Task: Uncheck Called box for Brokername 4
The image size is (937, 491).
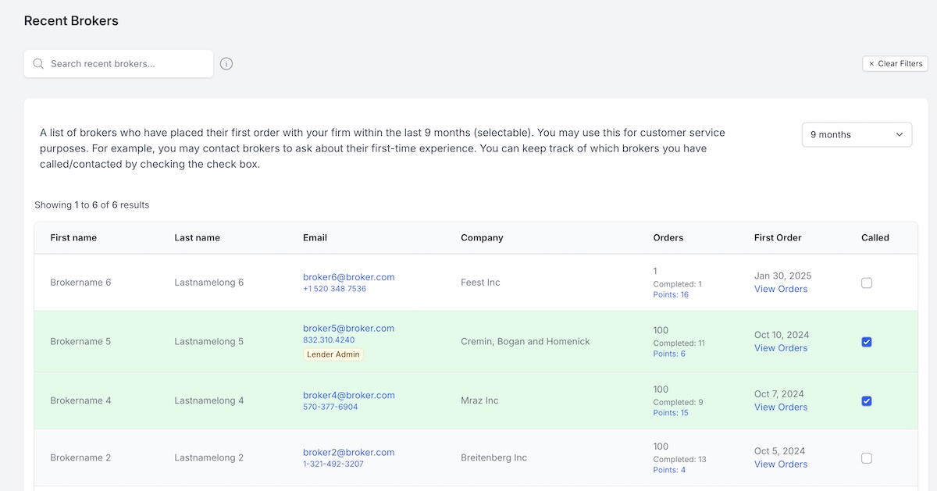Action: 867,401
